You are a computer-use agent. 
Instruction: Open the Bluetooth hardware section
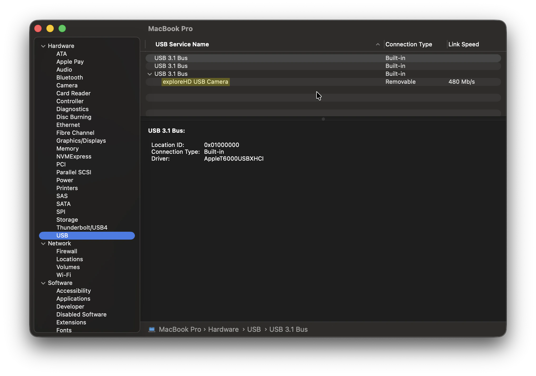70,77
